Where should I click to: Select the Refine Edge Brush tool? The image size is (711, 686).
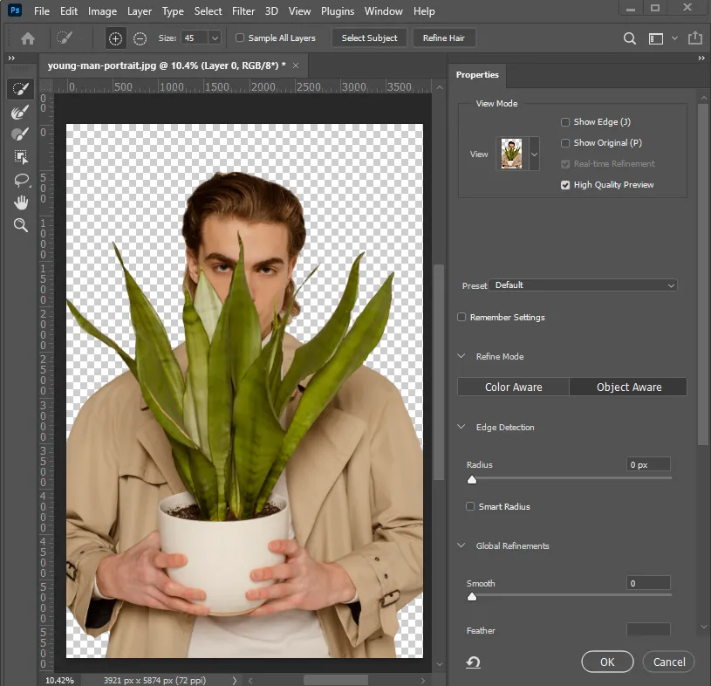click(20, 112)
